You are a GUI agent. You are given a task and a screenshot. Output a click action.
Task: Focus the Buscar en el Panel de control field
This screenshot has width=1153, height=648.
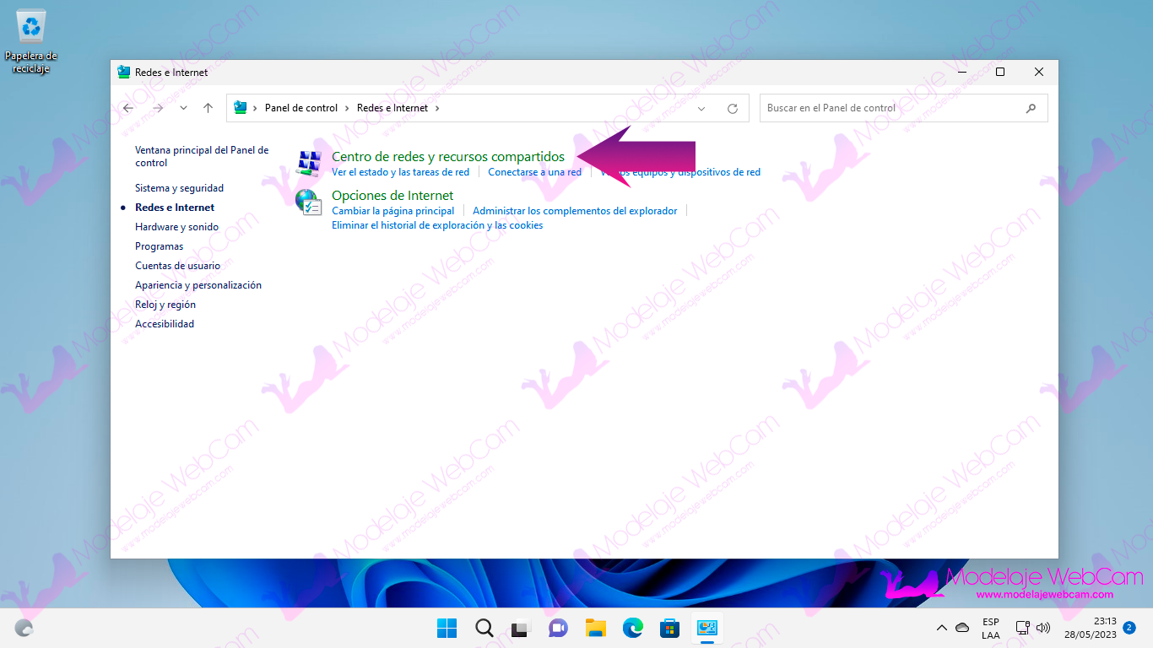890,108
